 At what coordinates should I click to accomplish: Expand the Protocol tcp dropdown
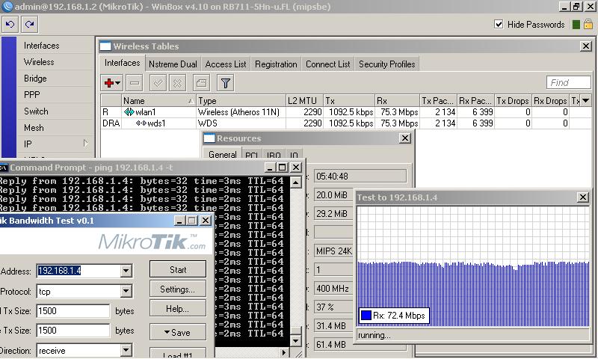[x=125, y=291]
